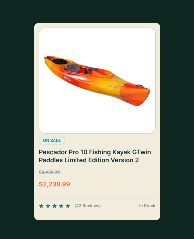Click the carry handle on the kayak's orange end
Image resolution: width=194 pixels, height=239 pixels.
pyautogui.click(x=140, y=86)
